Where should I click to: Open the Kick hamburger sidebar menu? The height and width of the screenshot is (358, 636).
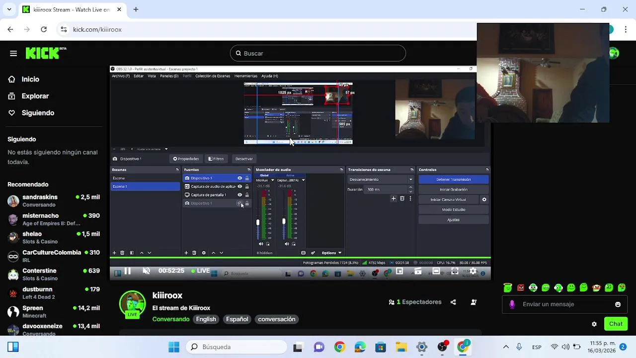13,53
